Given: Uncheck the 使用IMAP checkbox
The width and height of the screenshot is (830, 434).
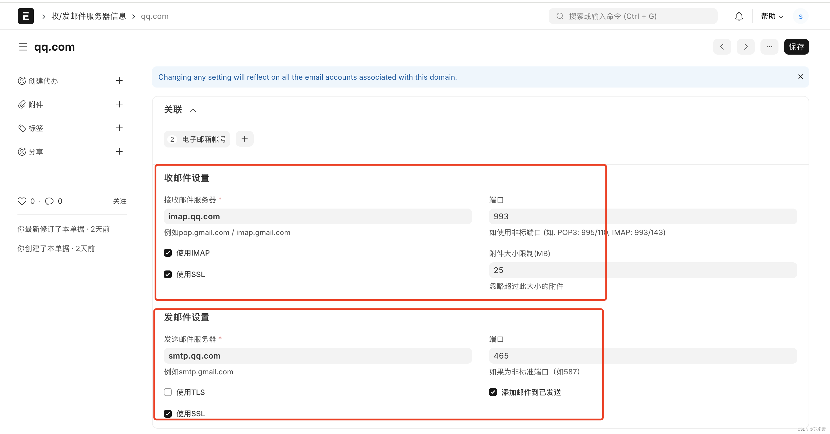Looking at the screenshot, I should pos(168,253).
